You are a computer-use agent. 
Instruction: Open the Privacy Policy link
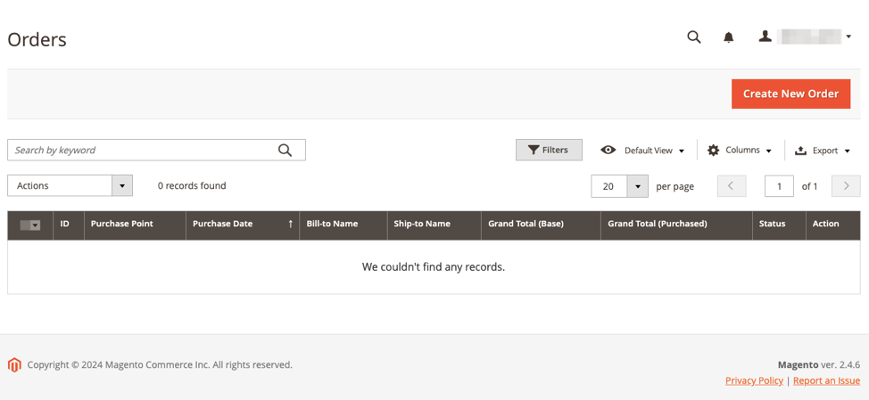754,380
